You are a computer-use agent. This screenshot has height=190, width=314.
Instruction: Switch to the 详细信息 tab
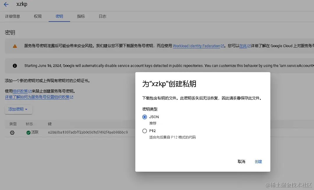13,16
